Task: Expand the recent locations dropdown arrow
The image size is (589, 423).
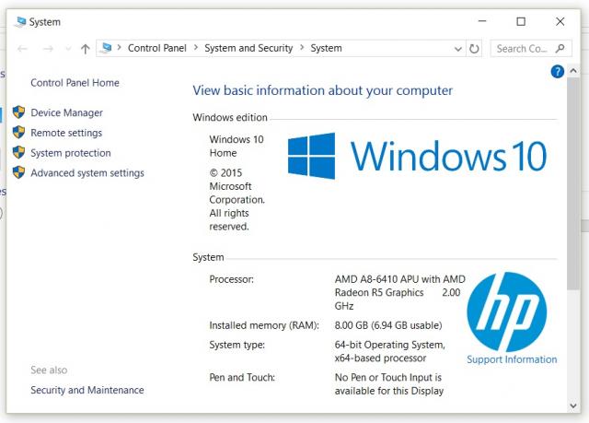Action: 67,49
